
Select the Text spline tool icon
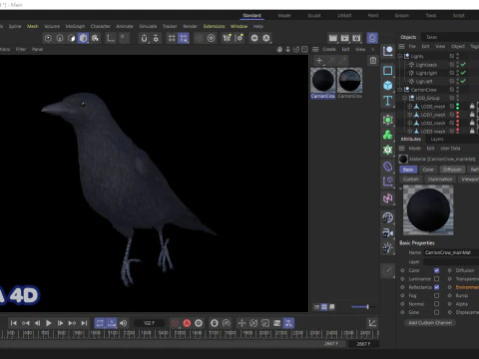coord(388,101)
